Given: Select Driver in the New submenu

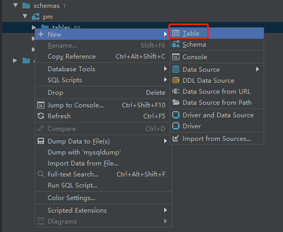Looking at the screenshot, I should coord(217,126).
